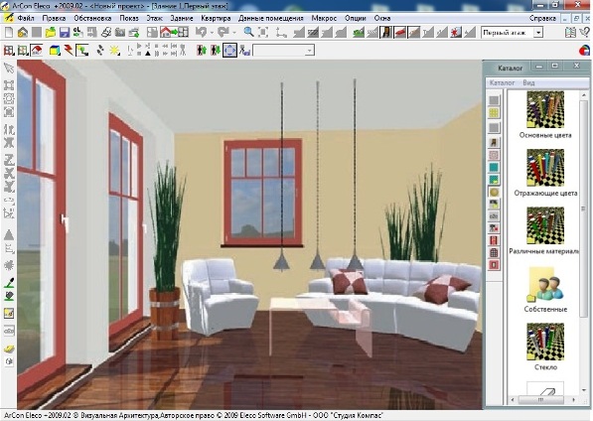593x421 pixels.
Task: Save project with the floppy disk icon
Action: tap(65, 33)
